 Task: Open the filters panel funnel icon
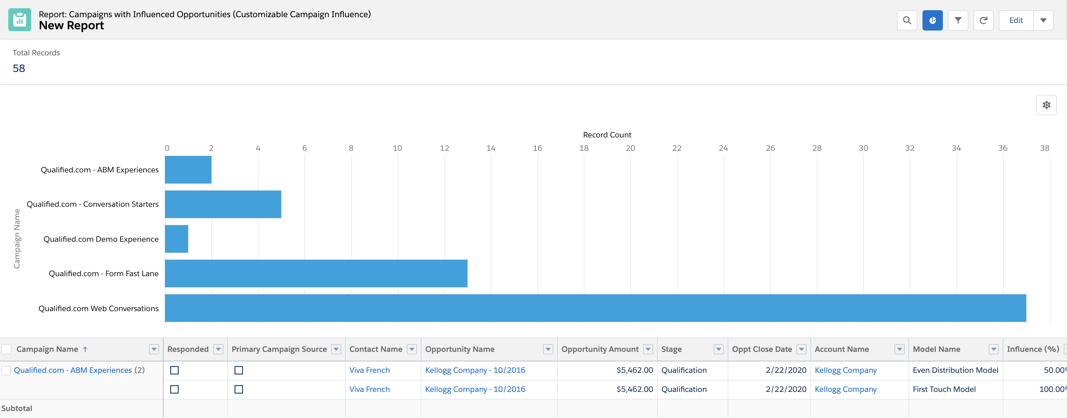coord(957,20)
